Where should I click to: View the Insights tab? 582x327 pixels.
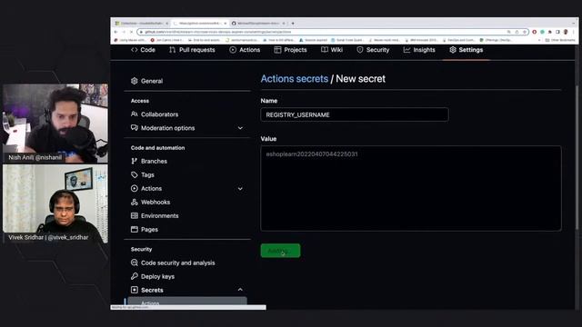click(419, 50)
